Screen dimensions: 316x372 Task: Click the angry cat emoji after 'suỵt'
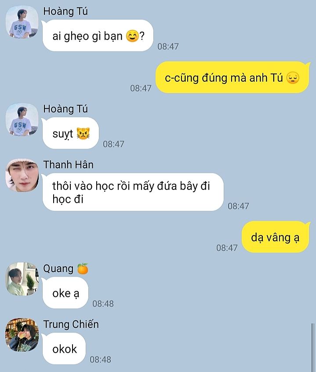[x=83, y=134]
